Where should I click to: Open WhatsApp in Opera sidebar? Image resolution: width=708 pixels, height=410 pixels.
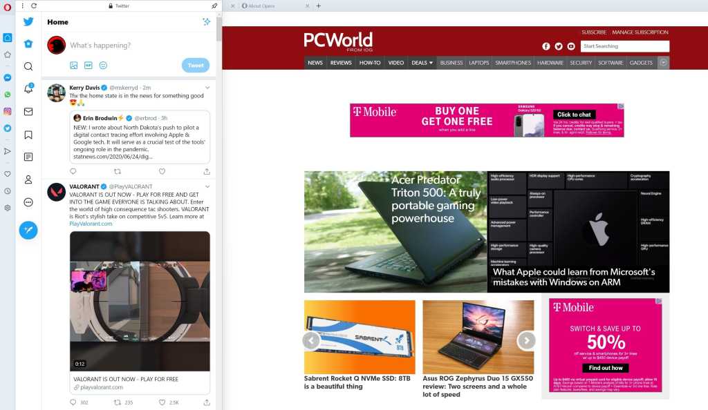coord(7,95)
